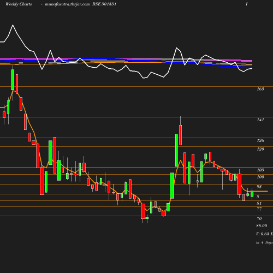The width and height of the screenshot is (273, 273).
Task: Select the 126 price level label
Action: [x=260, y=140]
